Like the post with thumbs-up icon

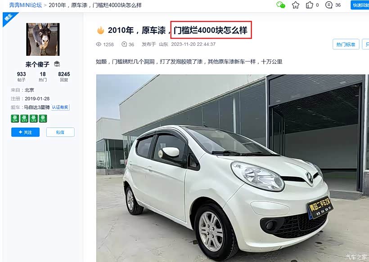click(x=310, y=5)
